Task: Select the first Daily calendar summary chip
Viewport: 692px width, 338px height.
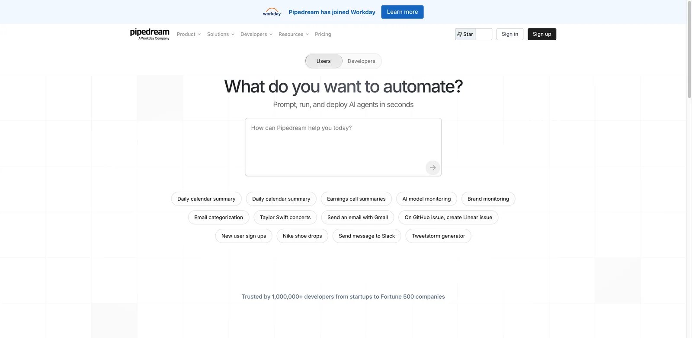Action: [x=206, y=199]
